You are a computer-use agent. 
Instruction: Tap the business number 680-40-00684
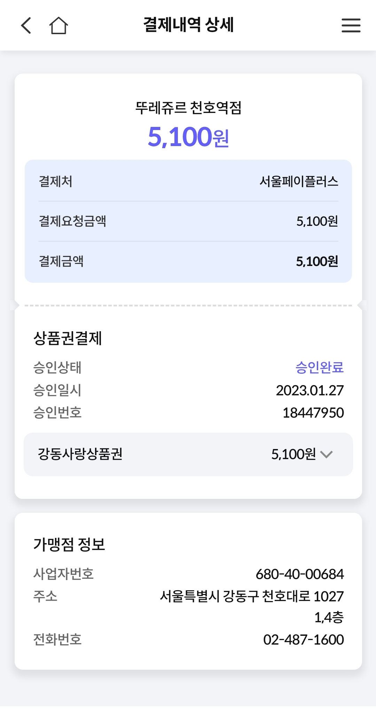point(300,574)
